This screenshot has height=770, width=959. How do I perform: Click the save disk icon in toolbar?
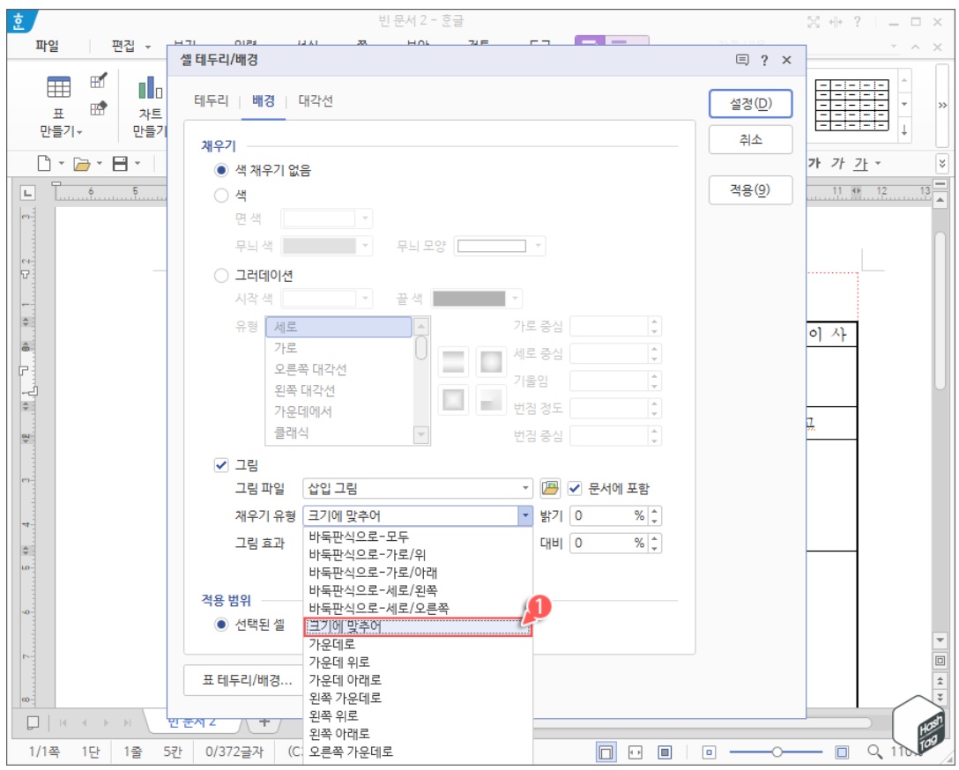120,163
